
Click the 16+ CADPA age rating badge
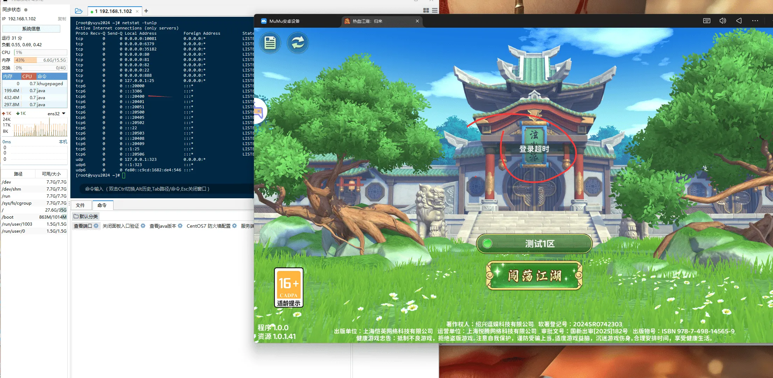click(x=289, y=288)
